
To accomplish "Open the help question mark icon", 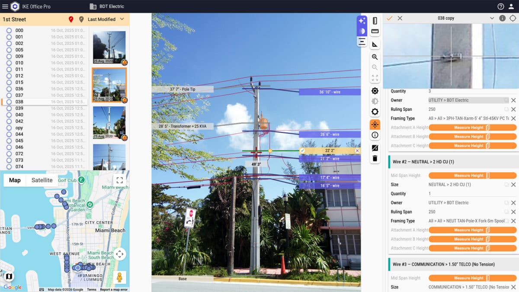I will (501, 6).
